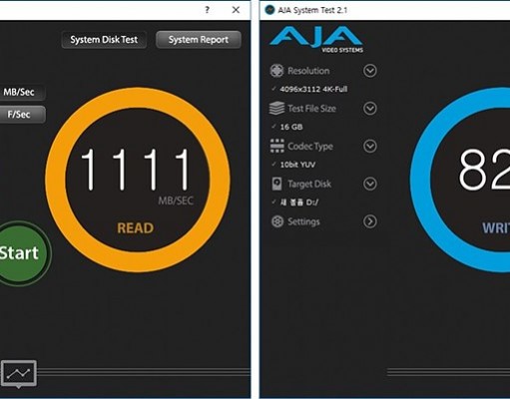Open the System Report tab
The height and width of the screenshot is (399, 510).
click(x=199, y=40)
